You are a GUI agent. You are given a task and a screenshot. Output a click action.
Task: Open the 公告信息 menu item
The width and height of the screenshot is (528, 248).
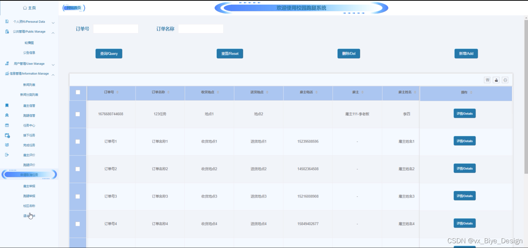pos(29,53)
